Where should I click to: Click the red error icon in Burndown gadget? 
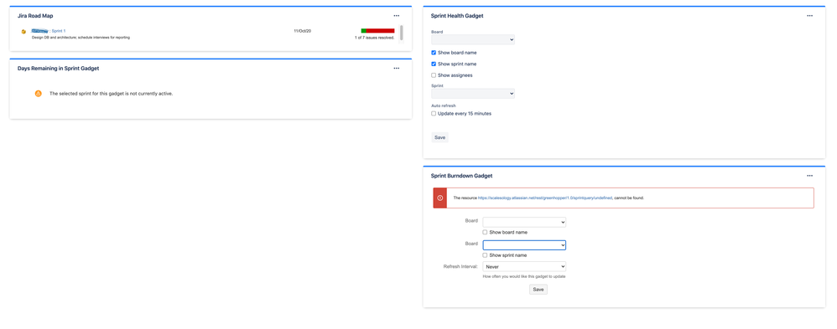[x=439, y=198]
